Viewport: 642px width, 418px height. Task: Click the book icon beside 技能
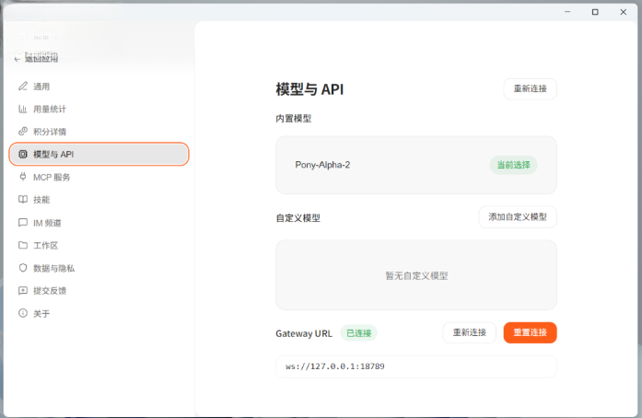click(23, 200)
